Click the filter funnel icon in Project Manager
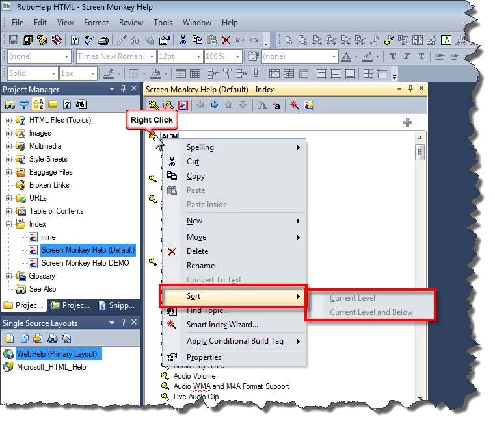This screenshot has height=426, width=495. point(24,105)
